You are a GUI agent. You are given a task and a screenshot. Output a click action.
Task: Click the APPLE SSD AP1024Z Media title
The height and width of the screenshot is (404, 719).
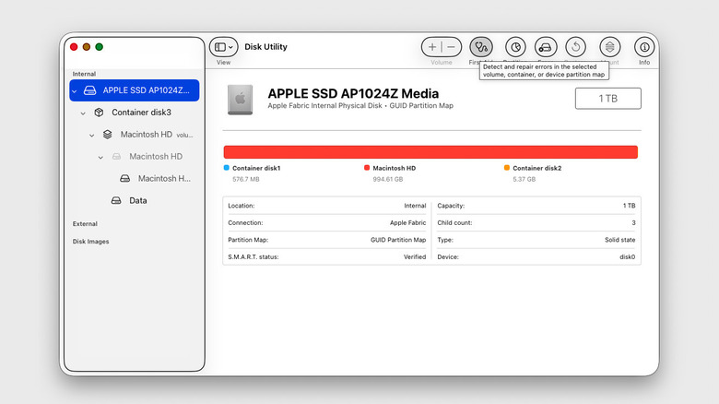(x=353, y=94)
